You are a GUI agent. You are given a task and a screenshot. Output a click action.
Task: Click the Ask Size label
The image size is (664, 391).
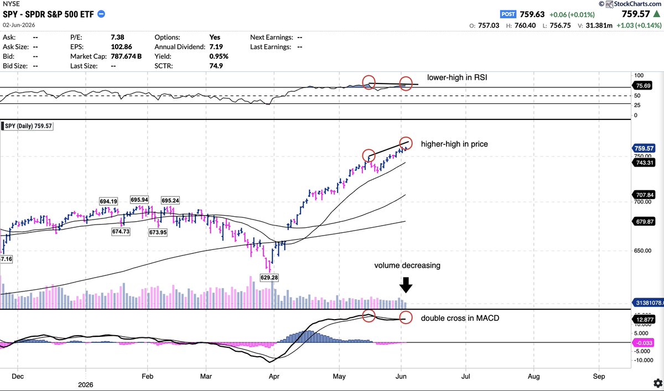pyautogui.click(x=17, y=46)
